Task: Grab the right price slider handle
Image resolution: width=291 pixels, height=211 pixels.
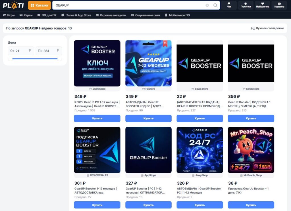Action: (x=60, y=59)
